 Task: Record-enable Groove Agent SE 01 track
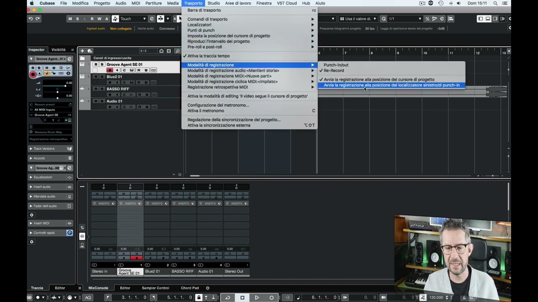click(110, 70)
